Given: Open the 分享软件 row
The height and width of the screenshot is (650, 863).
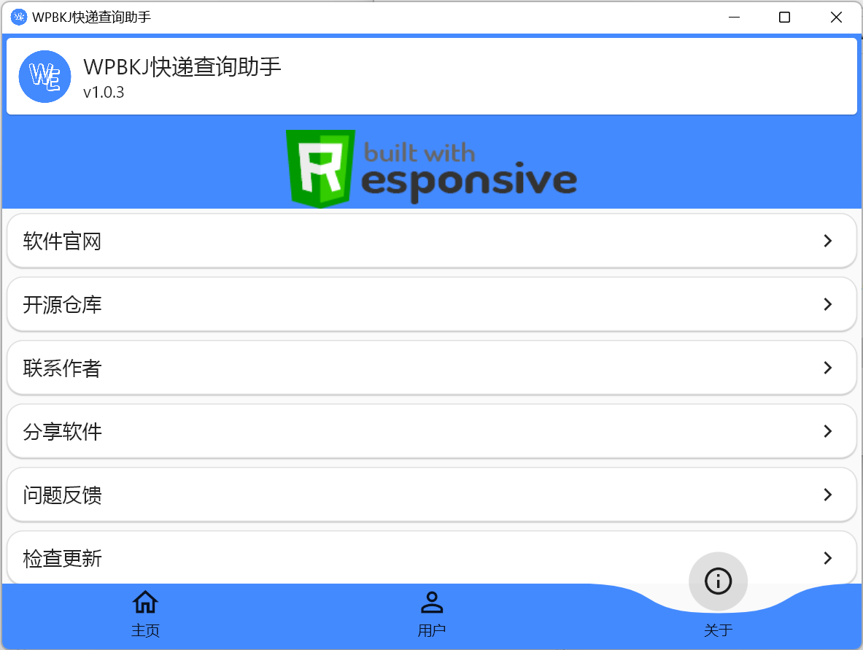Looking at the screenshot, I should click(432, 431).
